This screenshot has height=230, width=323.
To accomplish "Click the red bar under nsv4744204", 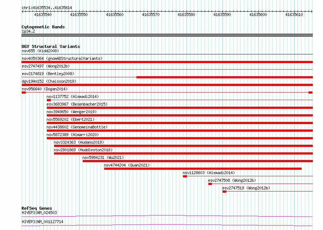I will coord(203,169).
